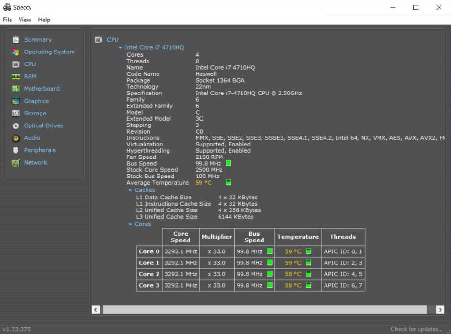This screenshot has height=334, width=451.
Task: Select the 'Socket 1364 BGA' package value
Action: (x=220, y=80)
